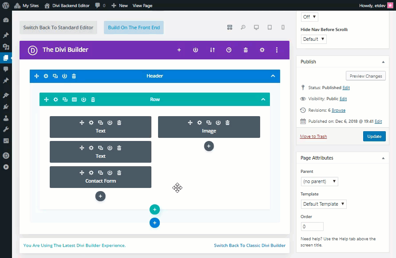Open Howdy, etdev account menu

tap(376, 5)
